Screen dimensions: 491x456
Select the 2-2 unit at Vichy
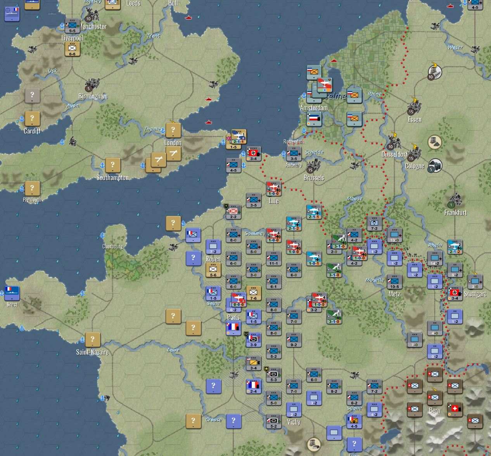click(x=294, y=409)
